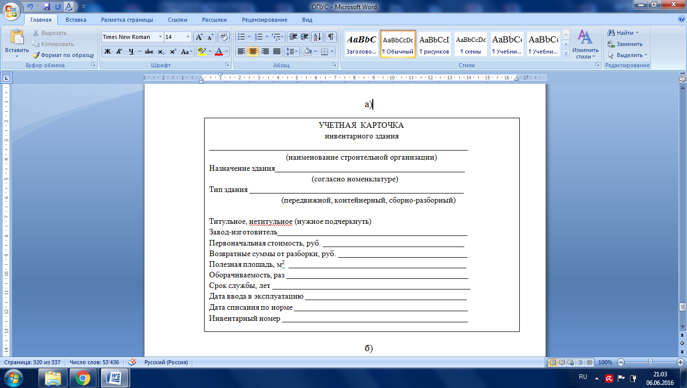Image resolution: width=687 pixels, height=388 pixels.
Task: Open the line spacing options
Action: [x=292, y=52]
